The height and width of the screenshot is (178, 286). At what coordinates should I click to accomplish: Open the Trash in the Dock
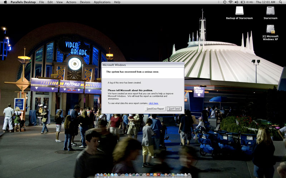pos(189,175)
